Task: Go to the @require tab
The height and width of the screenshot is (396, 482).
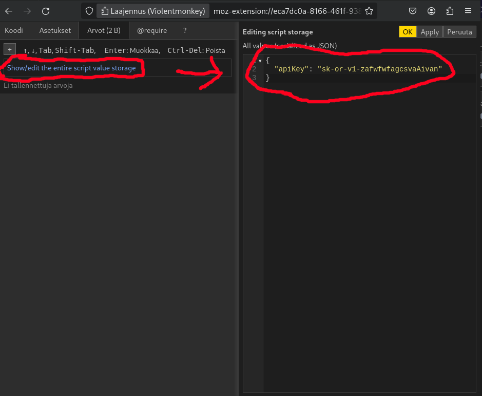Action: (152, 30)
